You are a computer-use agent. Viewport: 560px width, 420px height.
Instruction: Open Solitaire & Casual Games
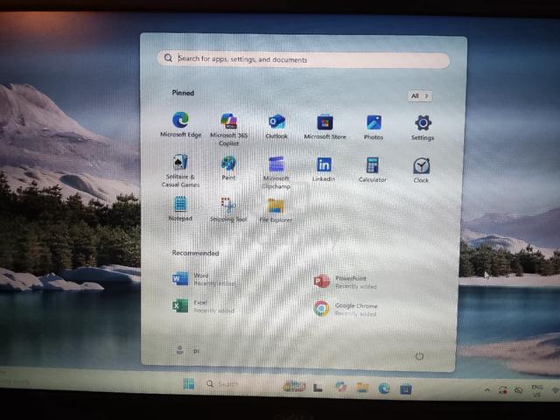(180, 171)
